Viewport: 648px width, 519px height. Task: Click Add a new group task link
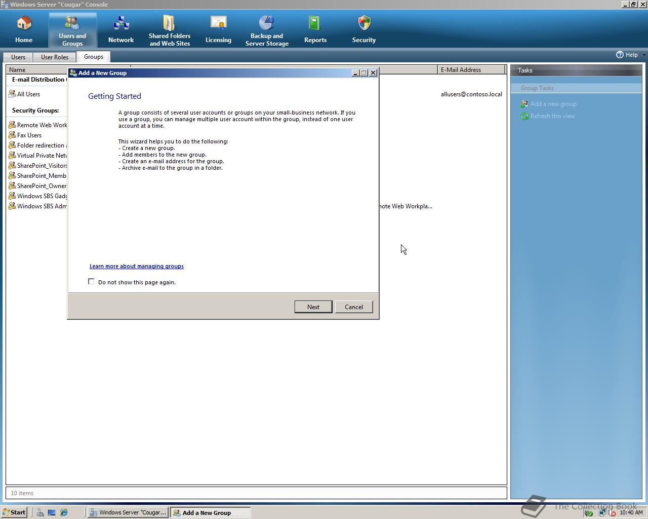click(553, 104)
